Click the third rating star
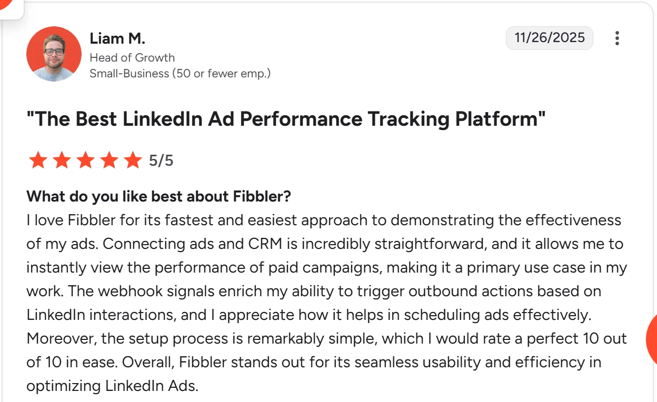Screen dimensions: 657x402 coord(85,160)
